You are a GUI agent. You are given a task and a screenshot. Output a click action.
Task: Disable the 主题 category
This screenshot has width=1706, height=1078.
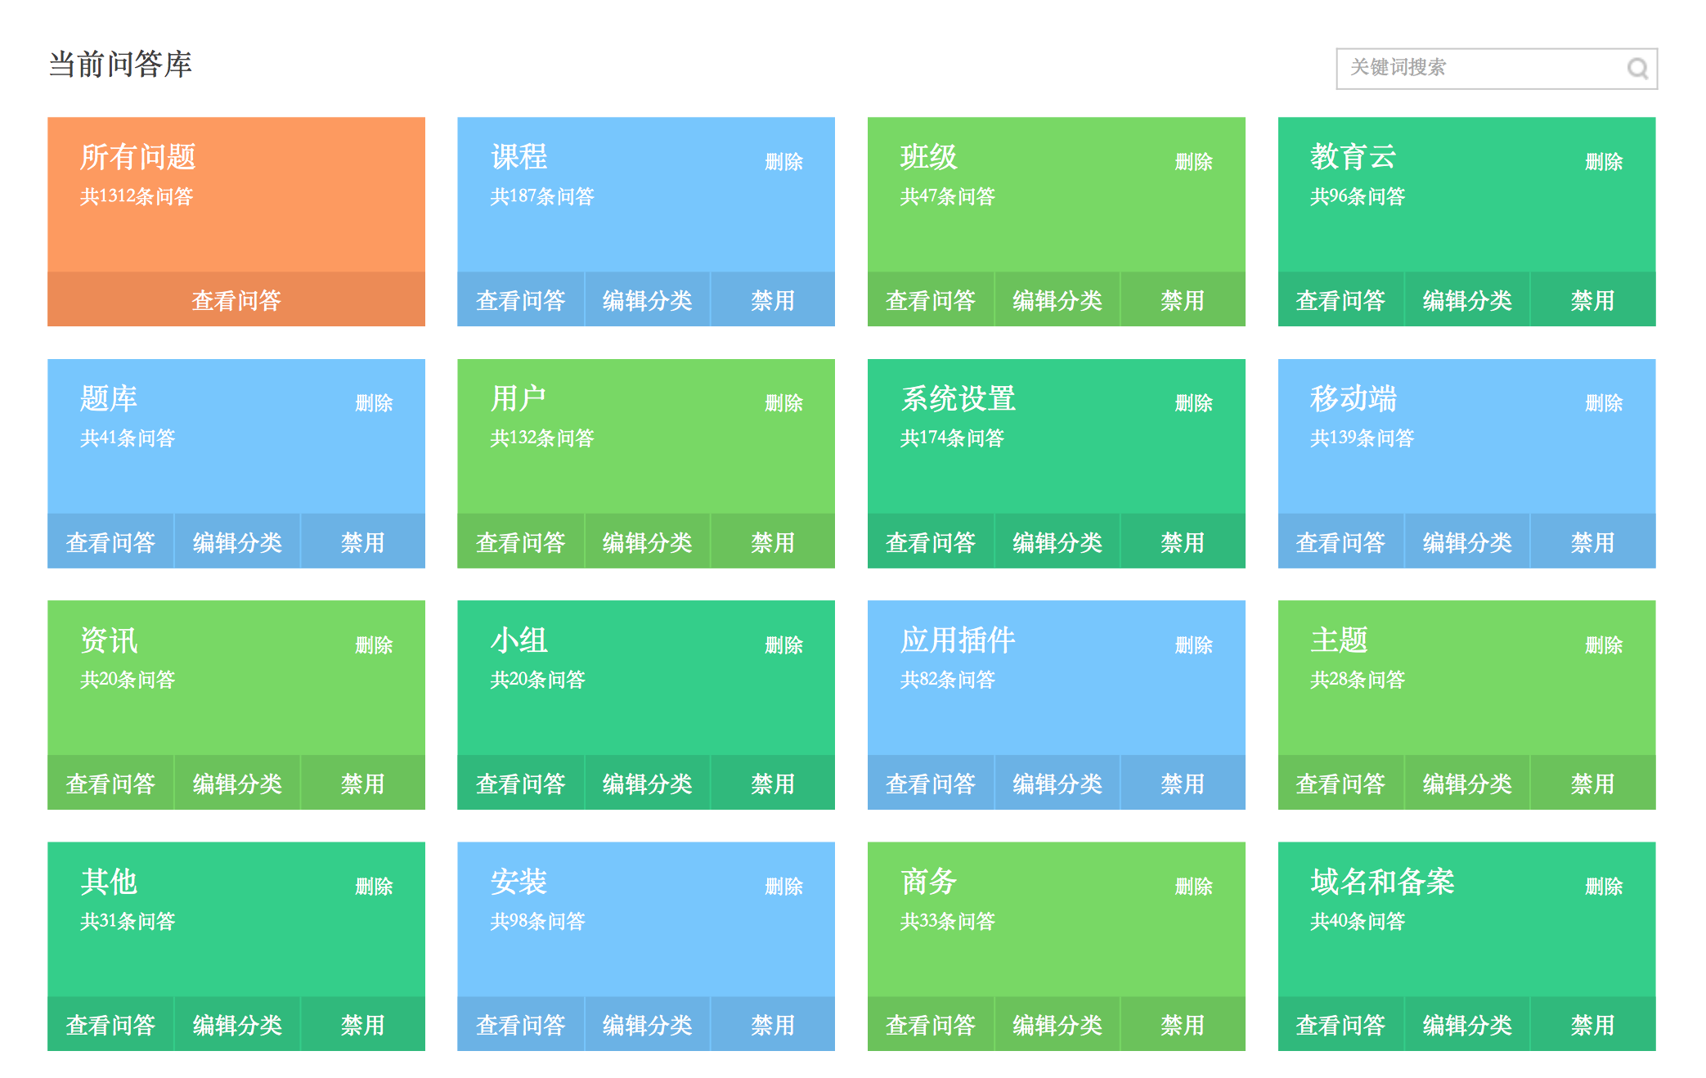coord(1592,784)
